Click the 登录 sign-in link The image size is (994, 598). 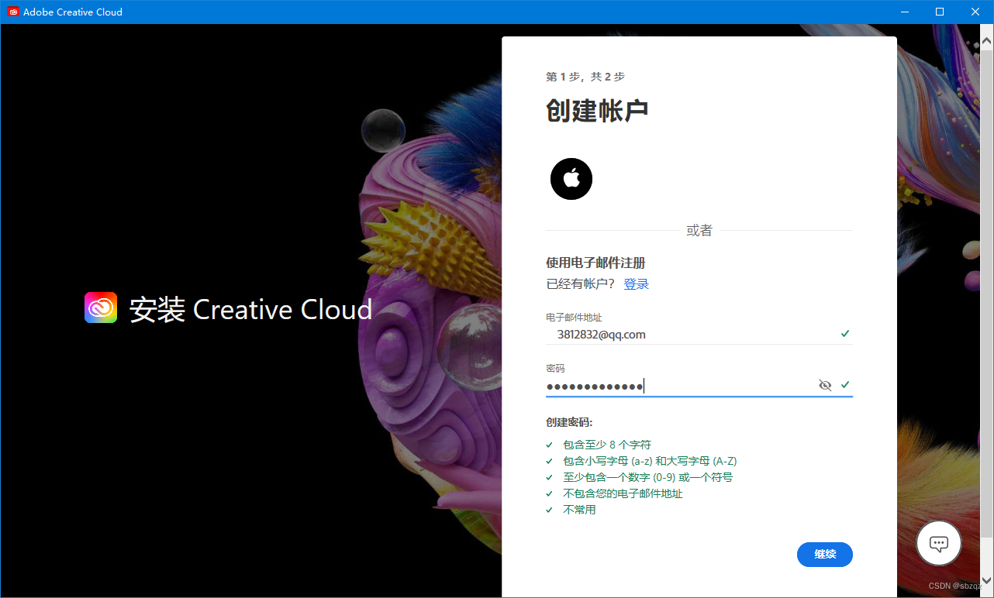click(637, 284)
